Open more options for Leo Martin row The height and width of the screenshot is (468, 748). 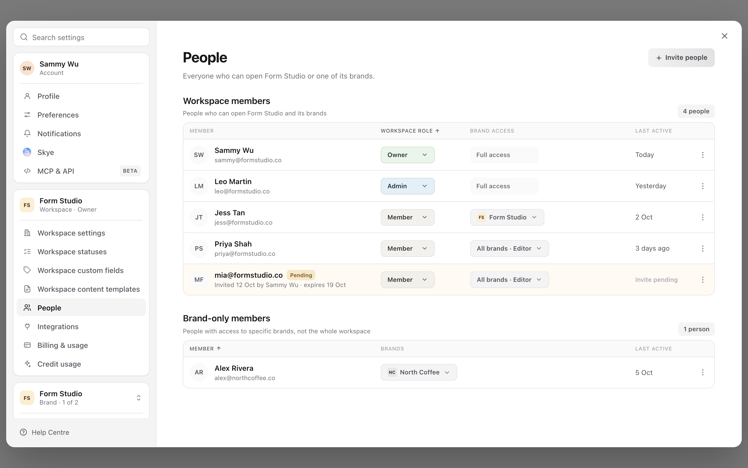pos(703,186)
